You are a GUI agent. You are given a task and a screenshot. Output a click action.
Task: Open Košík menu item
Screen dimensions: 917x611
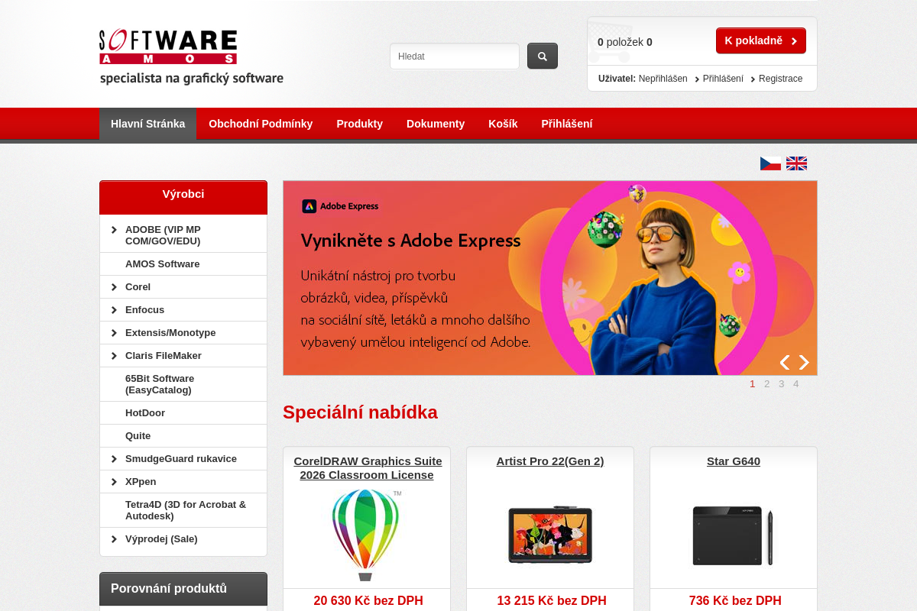tap(503, 124)
